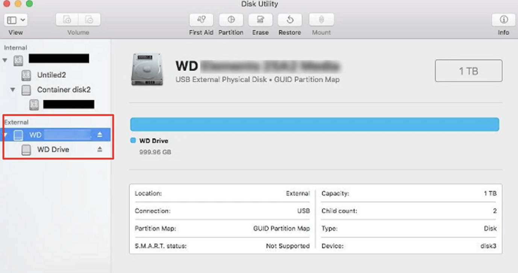
Task: Click the remove volume icon
Action: click(89, 20)
